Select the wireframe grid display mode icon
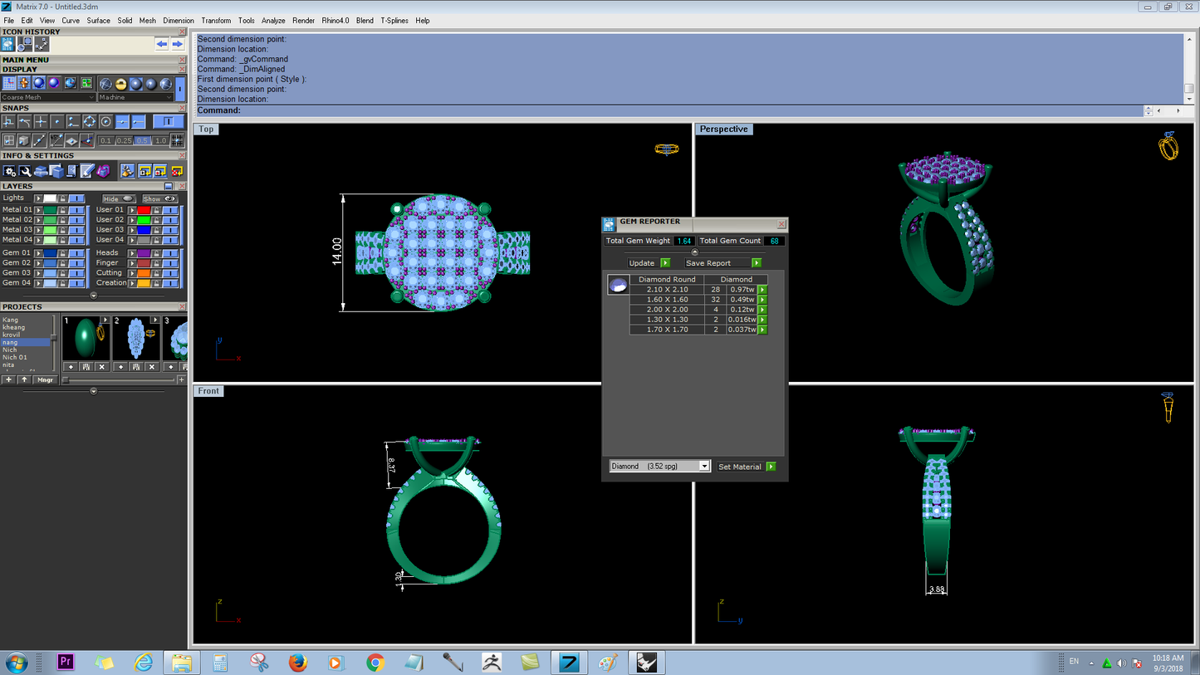The image size is (1200, 675). (x=9, y=83)
